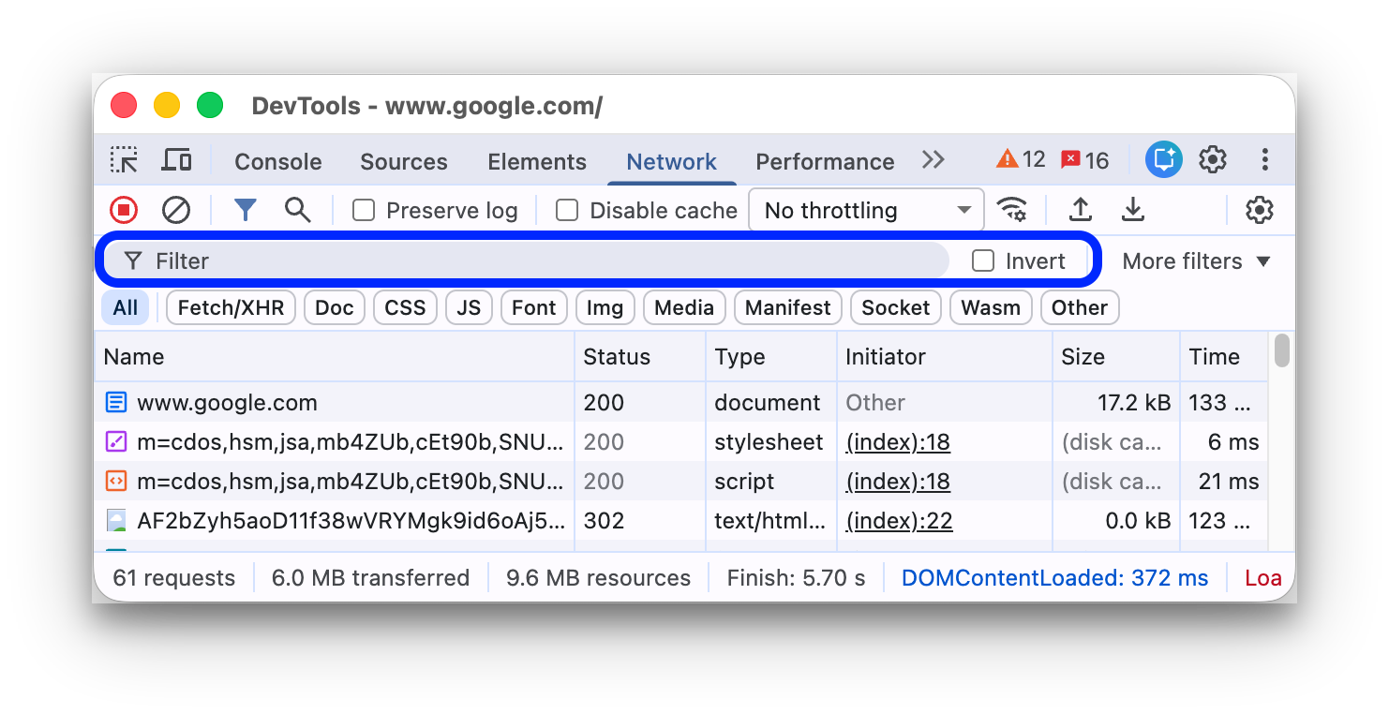The image size is (1389, 714).
Task: Sort by the Size column header
Action: coord(1116,357)
